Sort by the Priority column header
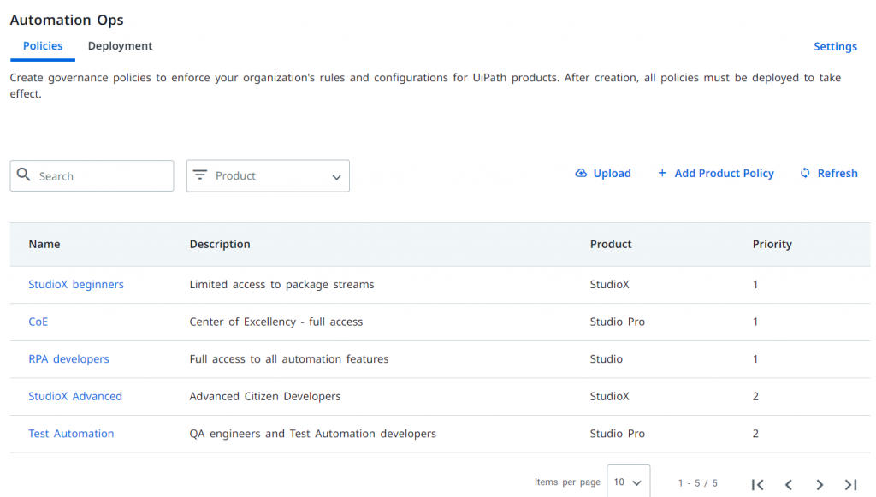The image size is (876, 497). 772,244
